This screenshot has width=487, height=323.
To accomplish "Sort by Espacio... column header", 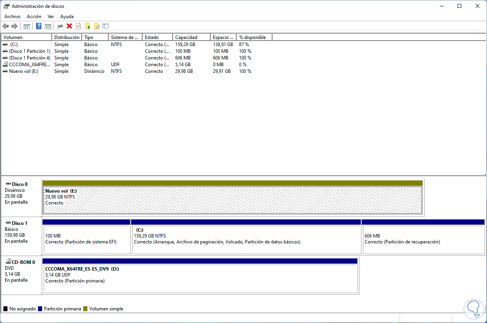I will click(x=223, y=37).
